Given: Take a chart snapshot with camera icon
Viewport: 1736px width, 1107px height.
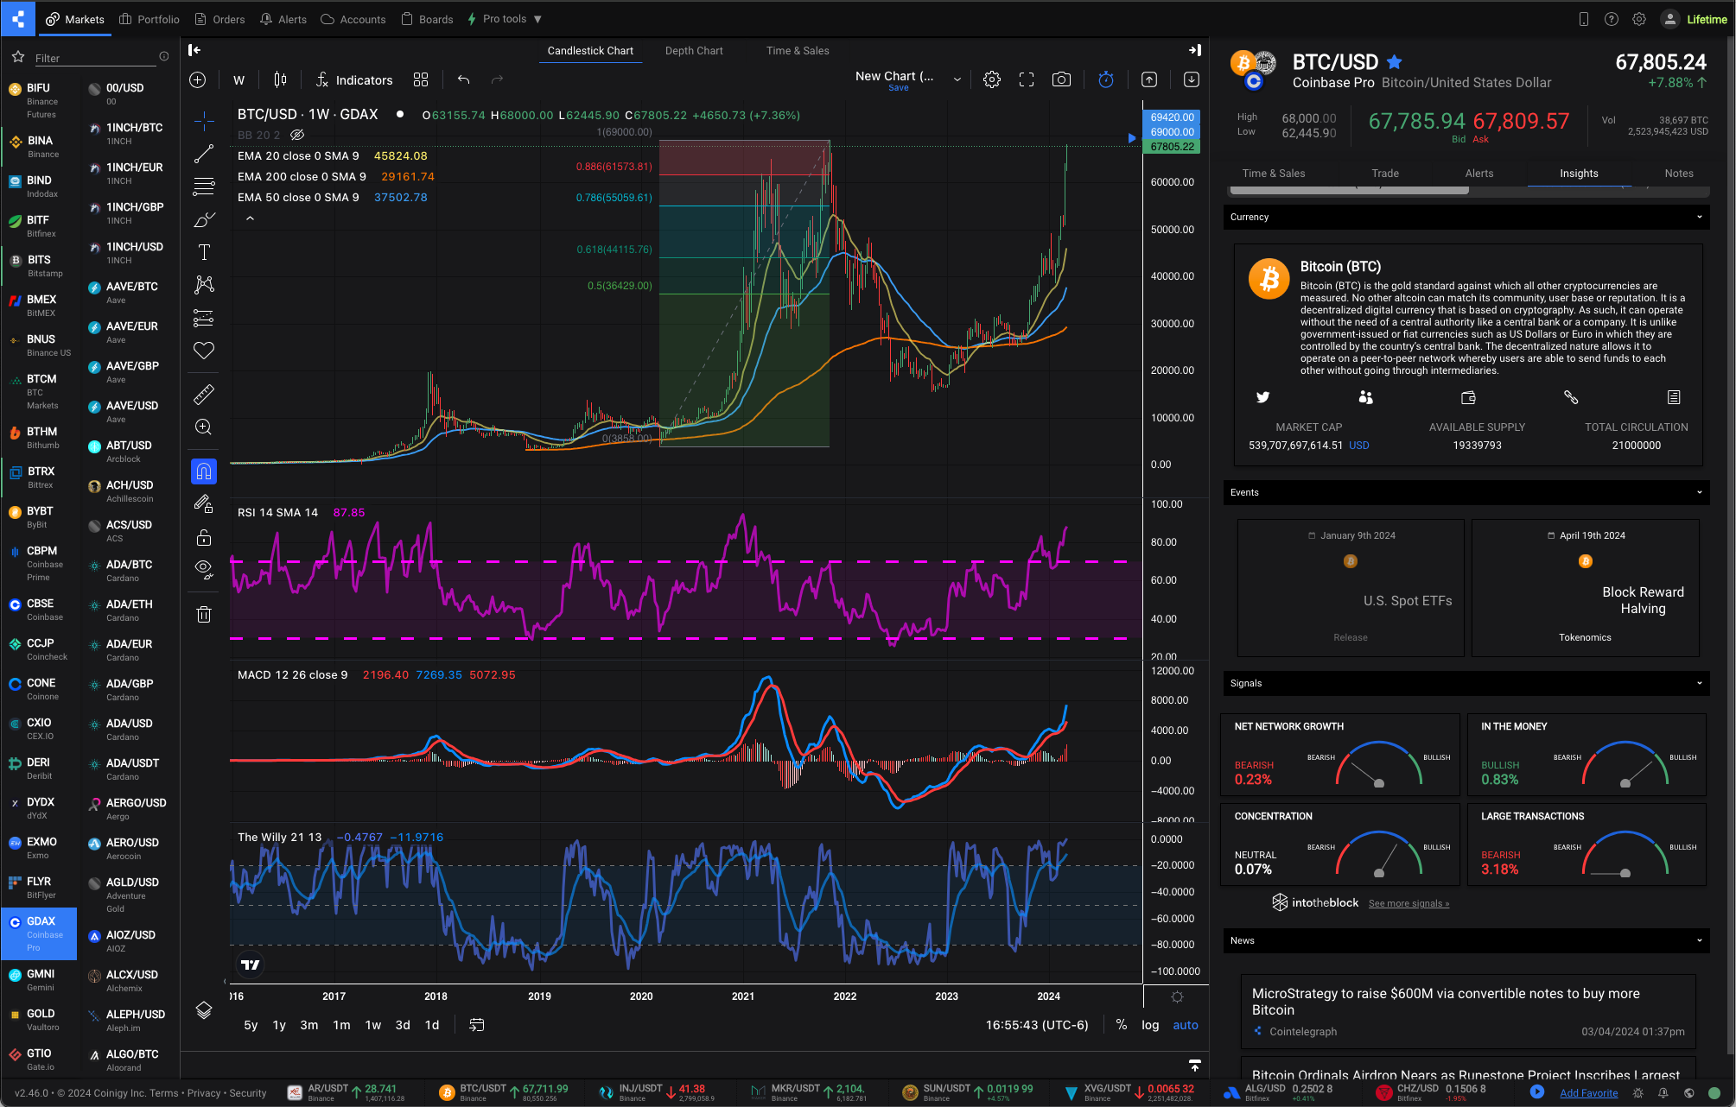Looking at the screenshot, I should pyautogui.click(x=1061, y=79).
